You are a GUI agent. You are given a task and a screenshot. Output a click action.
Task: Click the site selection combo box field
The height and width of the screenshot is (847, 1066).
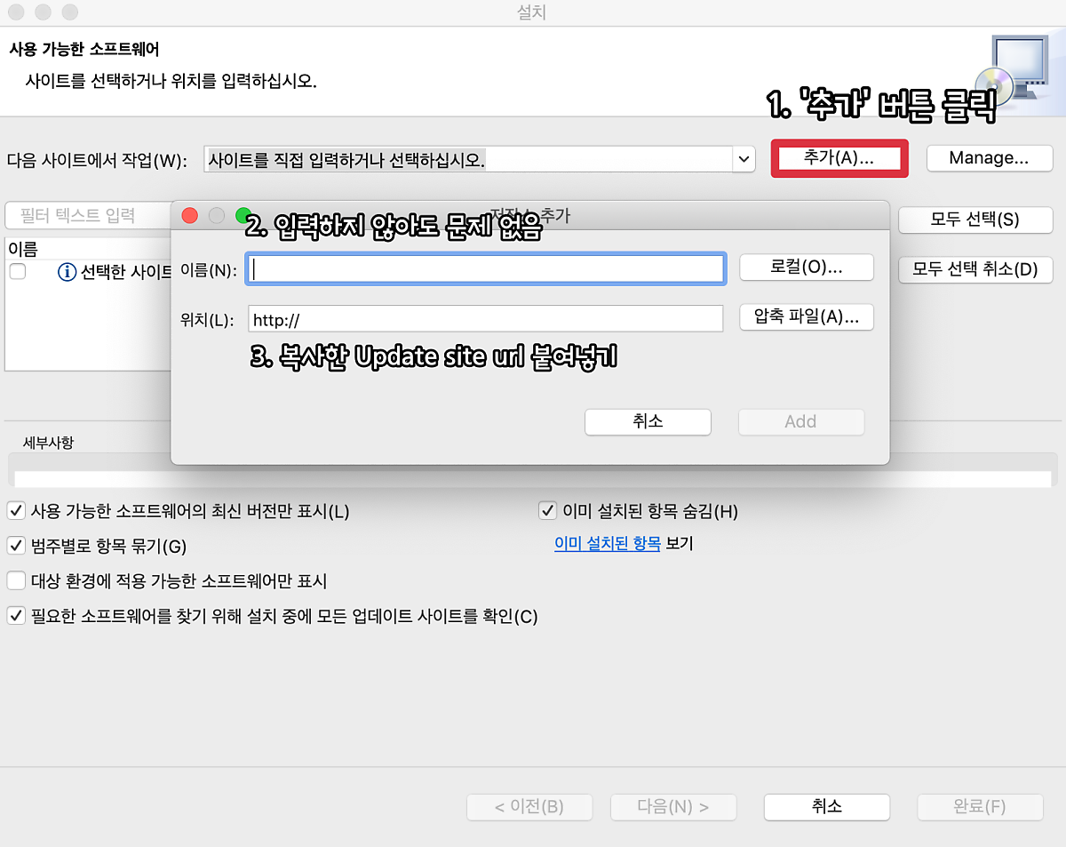pyautogui.click(x=467, y=160)
